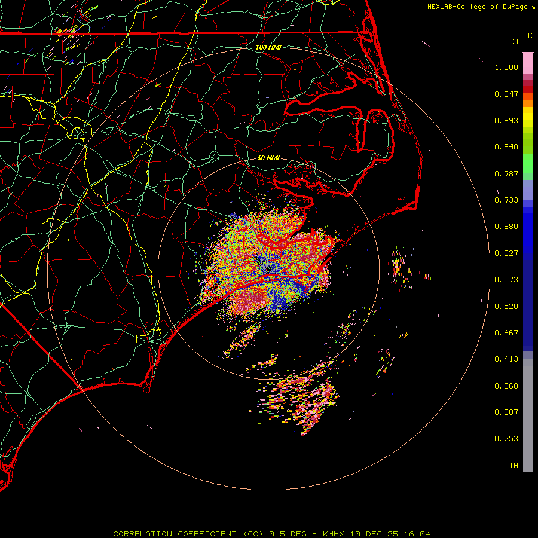Select the 0.360 legend value
538x538 pixels.
506,386
